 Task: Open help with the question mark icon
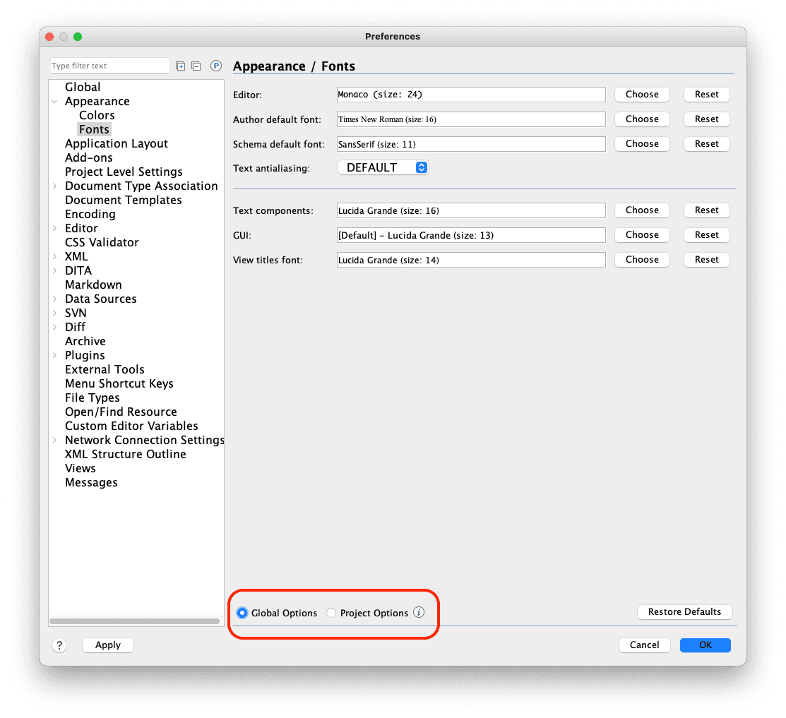coord(59,645)
